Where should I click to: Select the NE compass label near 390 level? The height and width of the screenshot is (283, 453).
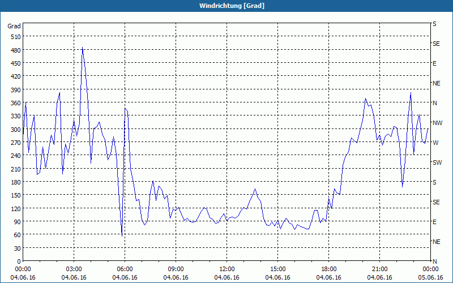(x=436, y=83)
